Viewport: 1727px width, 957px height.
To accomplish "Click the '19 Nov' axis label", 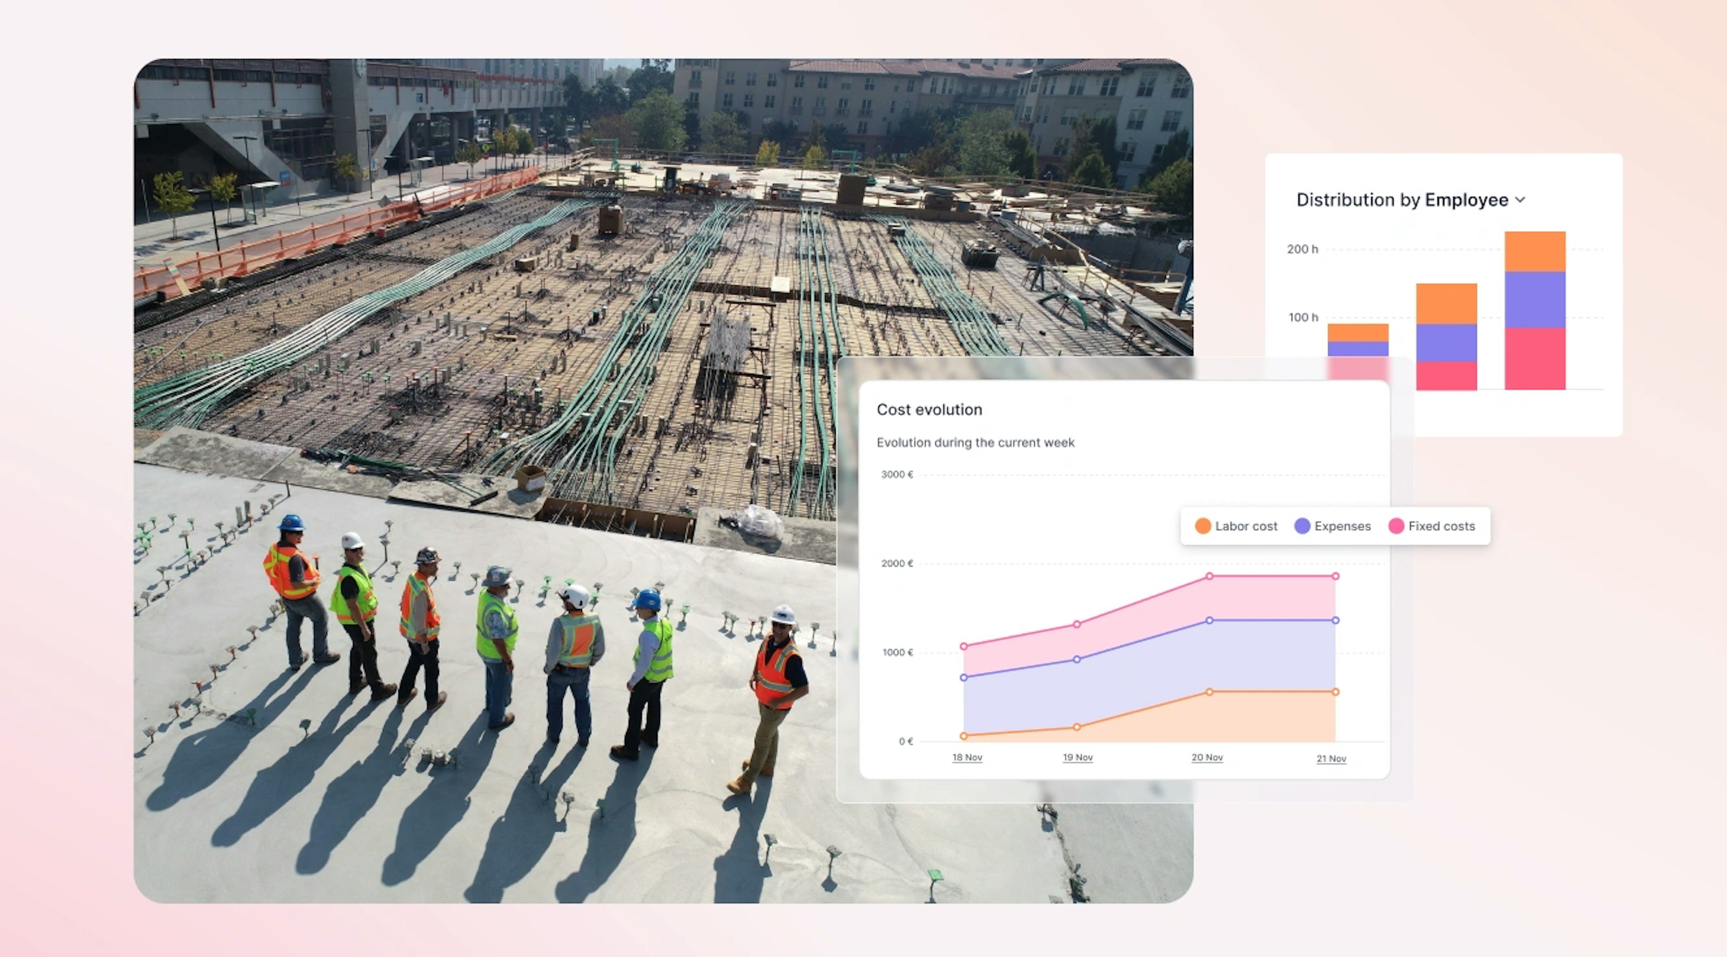I will click(1078, 757).
